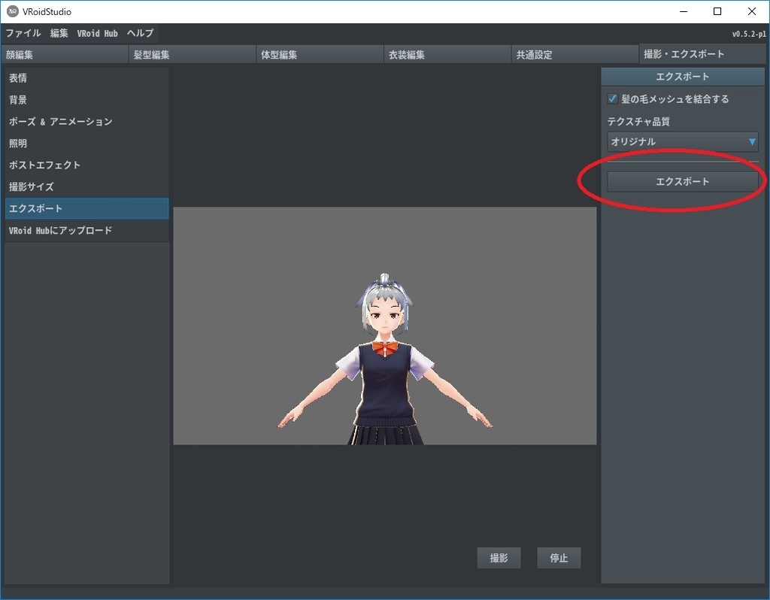This screenshot has width=770, height=600.
Task: Open the ヘルプ menu
Action: click(x=140, y=33)
